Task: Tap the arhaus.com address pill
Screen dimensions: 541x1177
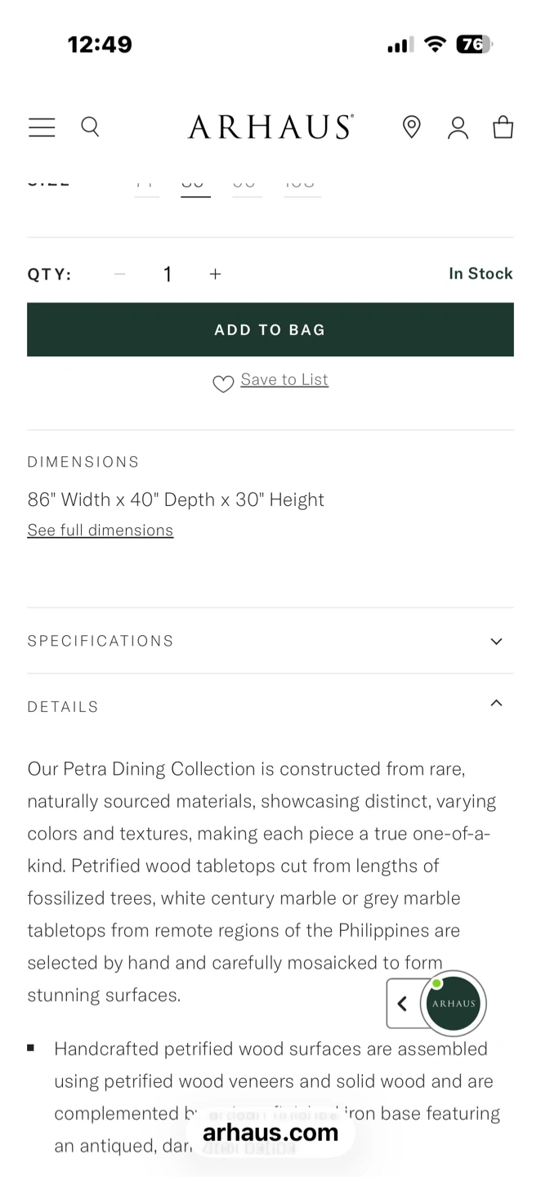Action: tap(270, 1132)
